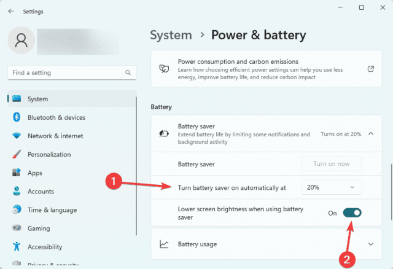Screen dimensions: 393x269
Task: Open the Accounts person icon
Action: click(x=17, y=192)
